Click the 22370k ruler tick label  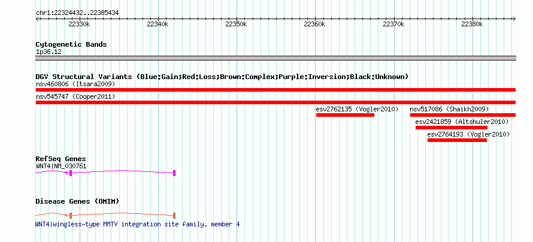393,25
